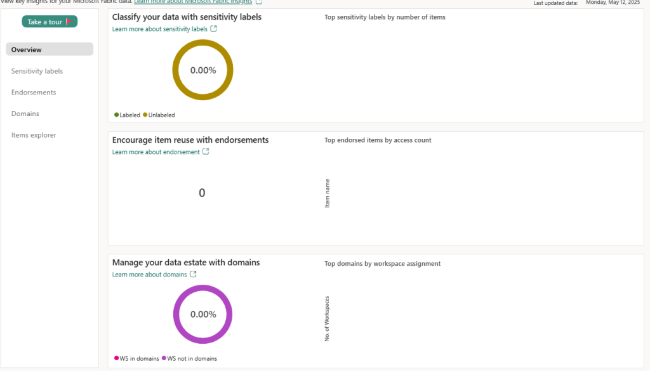
Task: Switch to the Endorsements page
Action: click(x=34, y=93)
